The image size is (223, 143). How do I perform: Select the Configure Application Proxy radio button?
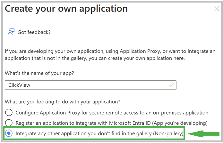click(x=9, y=113)
